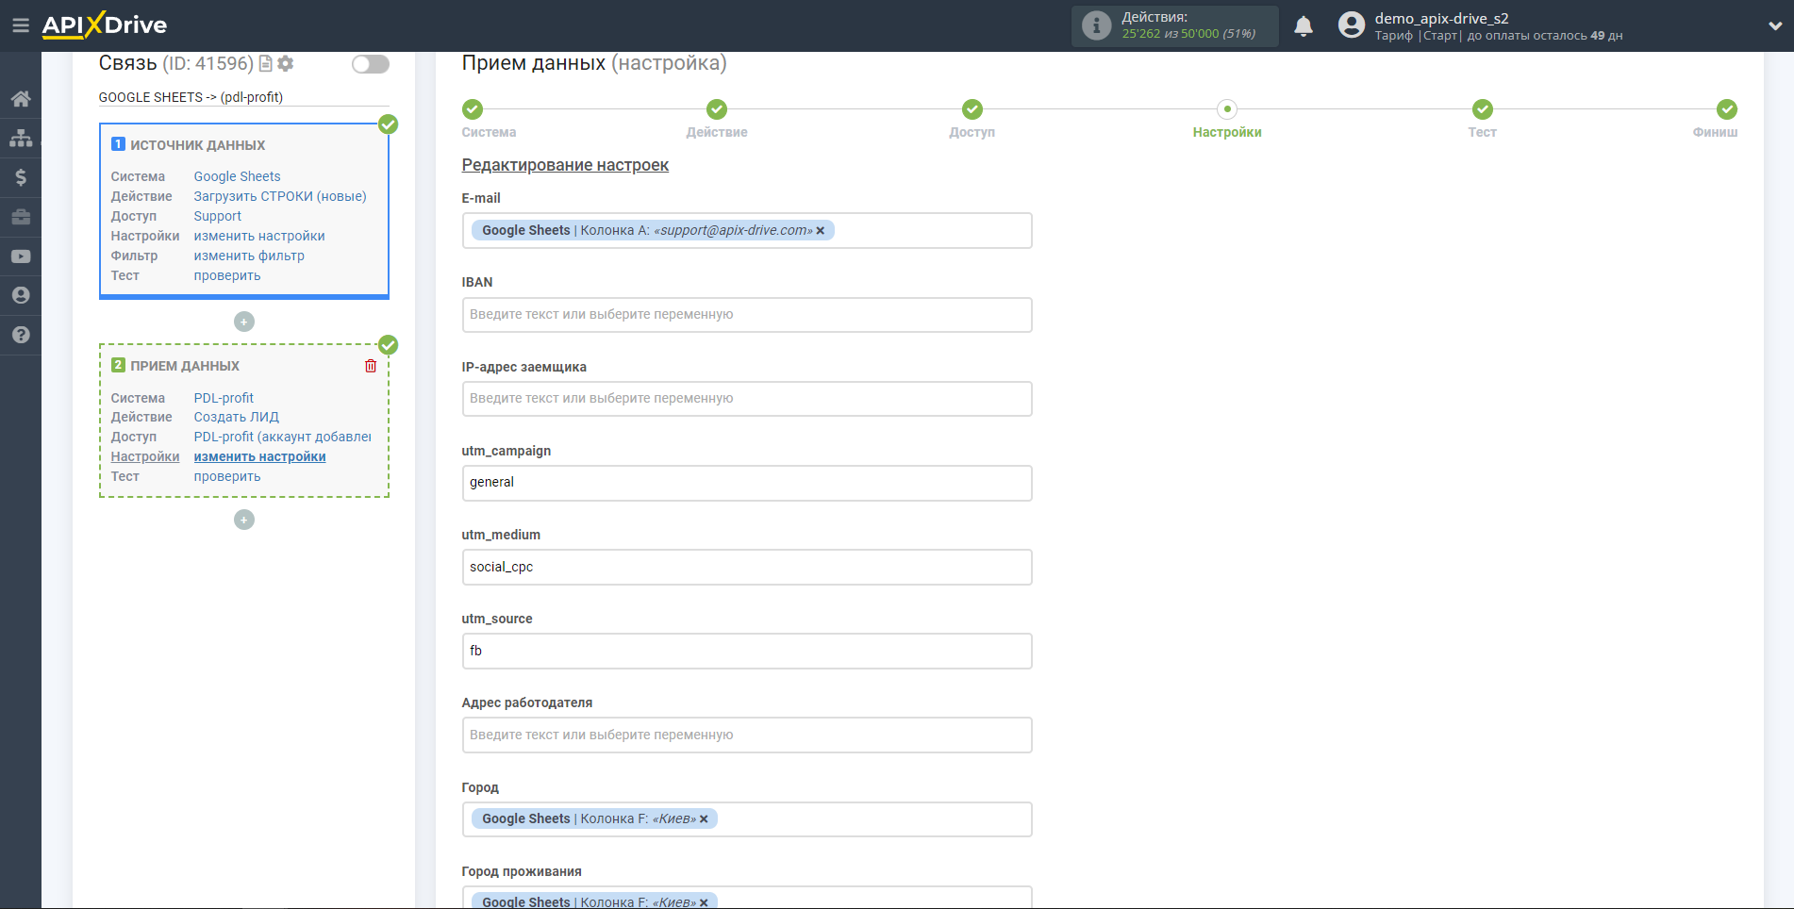The image size is (1794, 909).
Task: Click the copy document icon near connection ID
Action: [x=266, y=63]
